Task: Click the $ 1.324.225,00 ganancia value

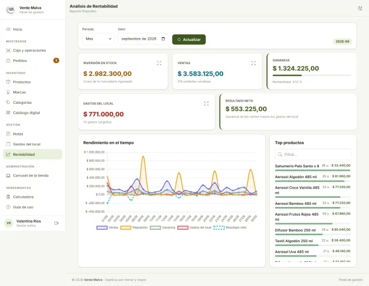Action: tap(296, 69)
